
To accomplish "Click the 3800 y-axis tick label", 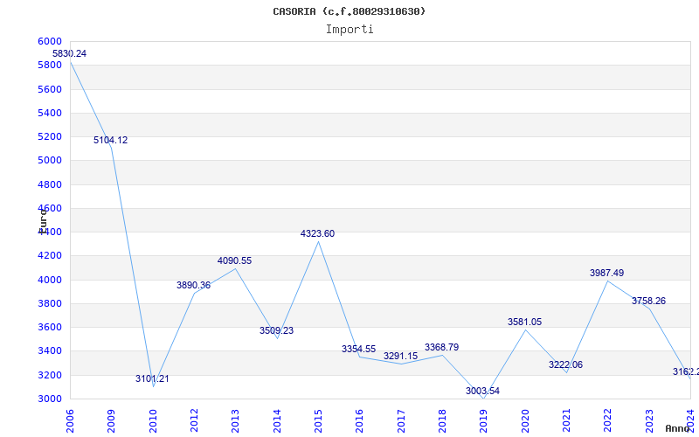I will (50, 303).
